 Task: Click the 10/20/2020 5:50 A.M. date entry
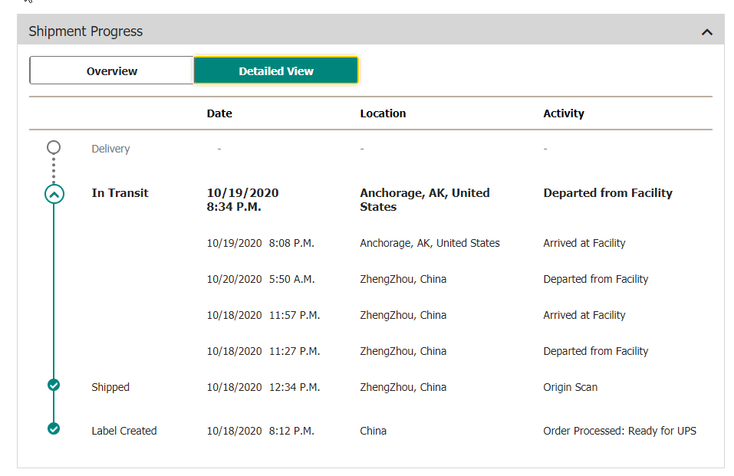point(261,279)
